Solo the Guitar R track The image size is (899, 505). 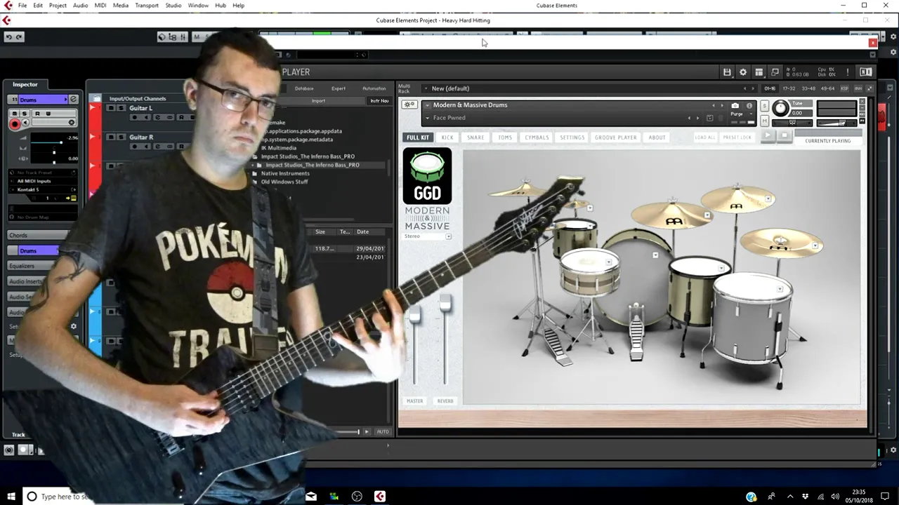tap(121, 137)
